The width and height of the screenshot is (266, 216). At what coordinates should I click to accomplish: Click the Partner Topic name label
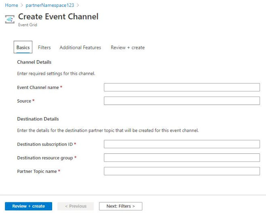tap(37, 171)
